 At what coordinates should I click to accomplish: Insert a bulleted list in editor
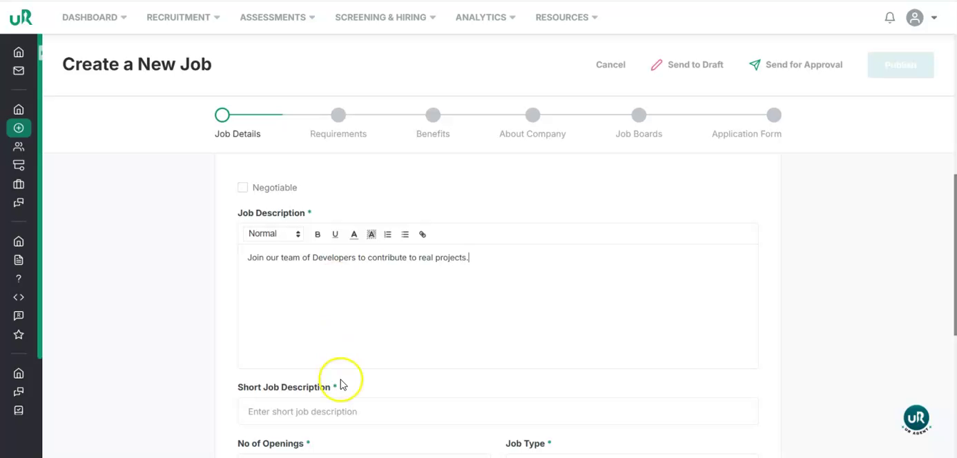(x=405, y=235)
